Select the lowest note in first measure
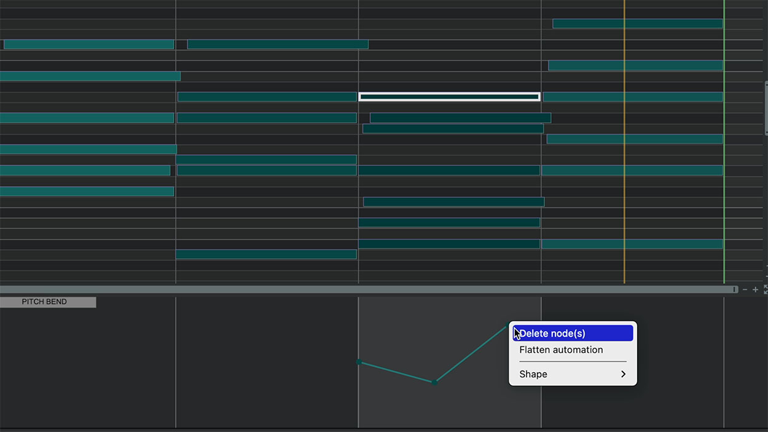This screenshot has height=432, width=768. [x=87, y=191]
